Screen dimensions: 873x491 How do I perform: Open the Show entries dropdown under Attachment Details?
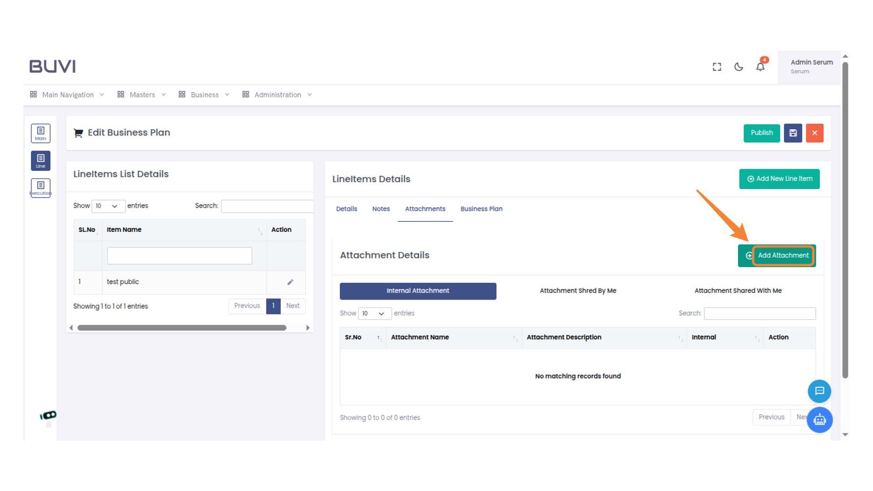pyautogui.click(x=375, y=313)
